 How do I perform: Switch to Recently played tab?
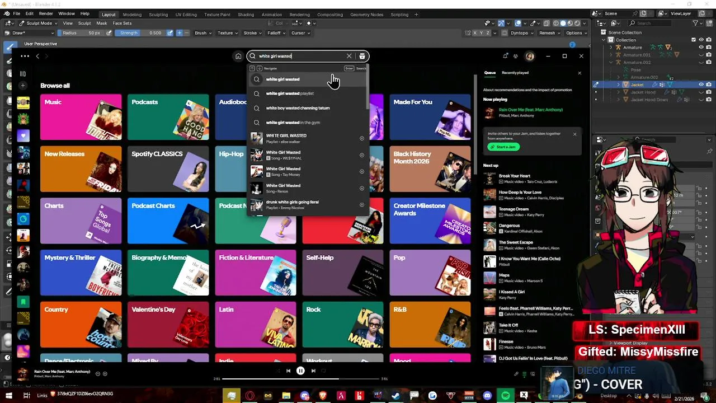pos(515,73)
